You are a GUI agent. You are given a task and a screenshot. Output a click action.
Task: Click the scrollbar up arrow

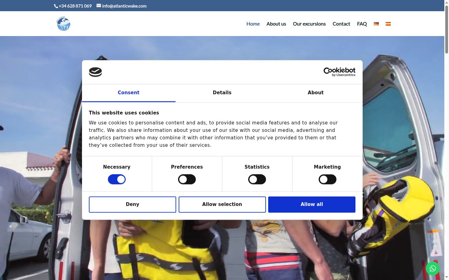point(447,2)
